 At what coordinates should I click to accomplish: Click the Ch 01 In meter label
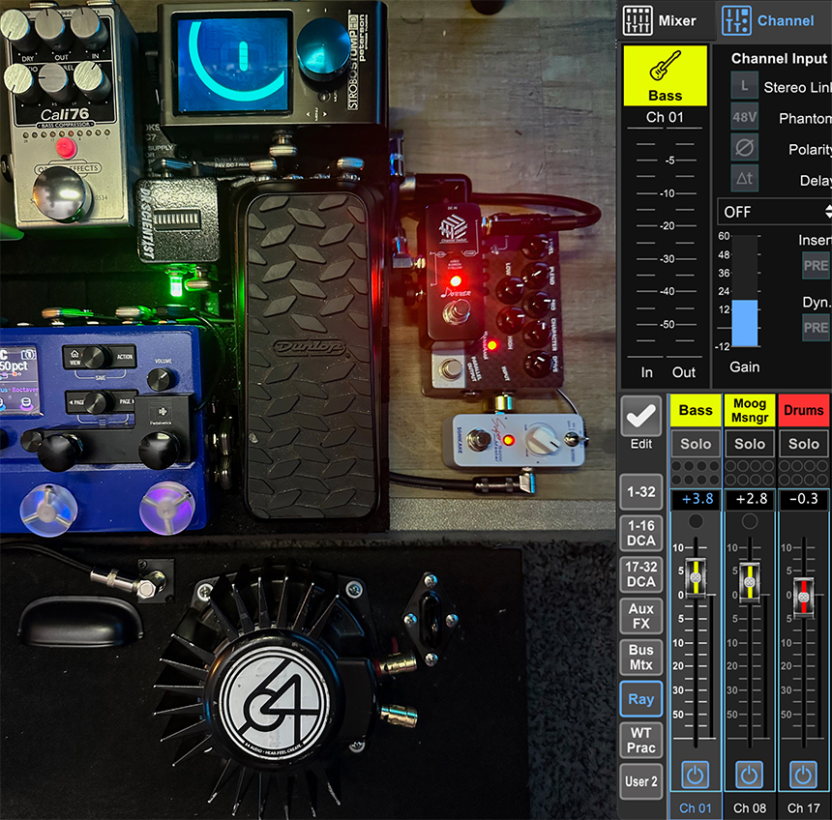pyautogui.click(x=647, y=372)
